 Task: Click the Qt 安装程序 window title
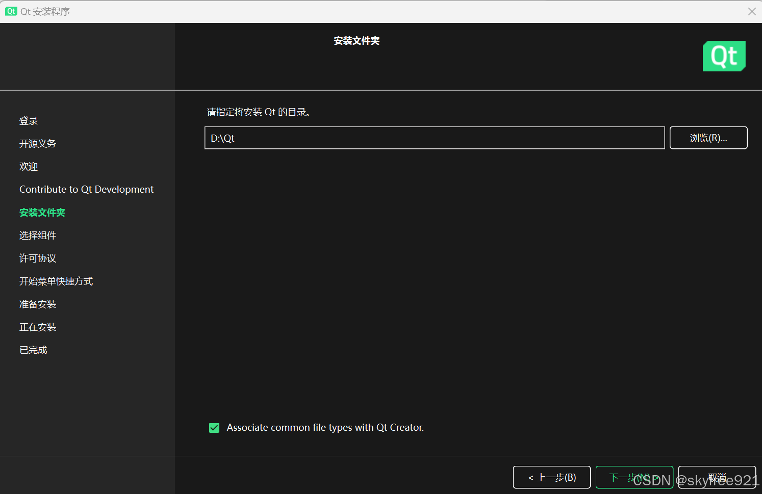tap(45, 11)
